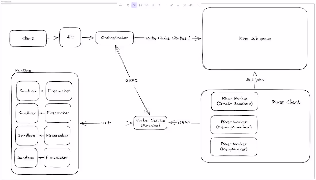Select the Arrow drawing tool
The image size is (316, 180).
point(159,5)
